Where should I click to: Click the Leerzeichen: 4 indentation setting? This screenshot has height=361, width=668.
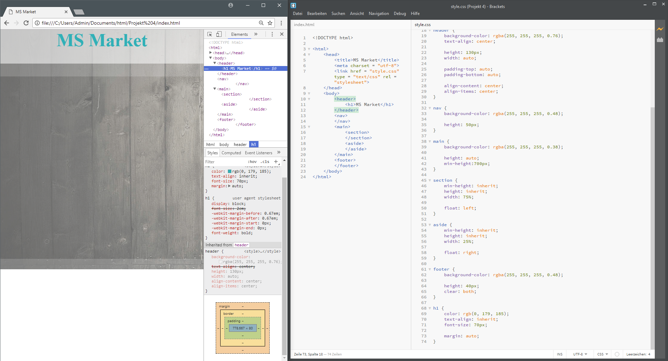click(638, 354)
